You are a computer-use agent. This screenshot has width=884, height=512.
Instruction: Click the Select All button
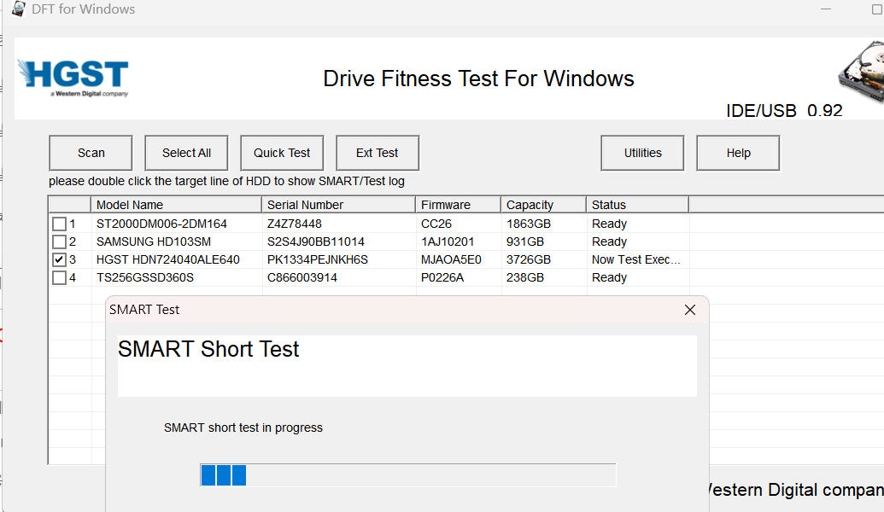(x=186, y=153)
